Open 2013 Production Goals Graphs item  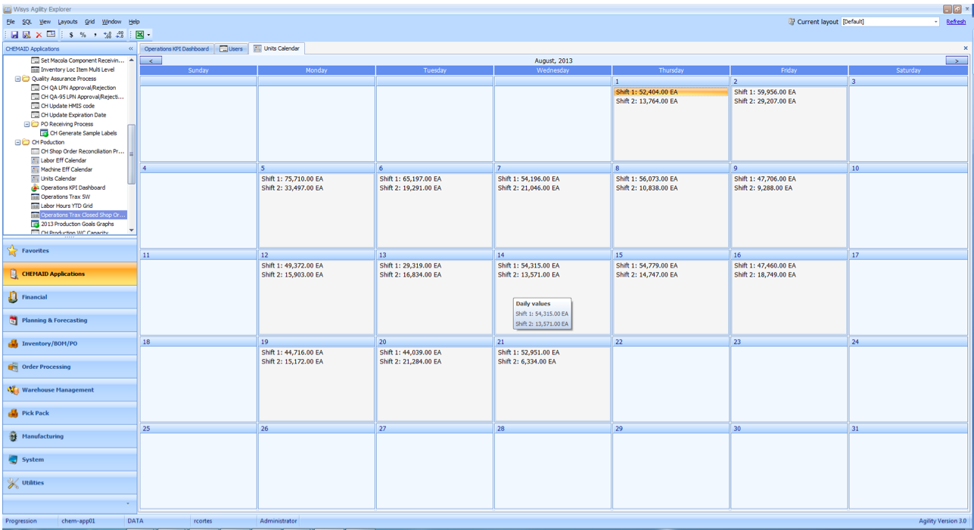77,224
